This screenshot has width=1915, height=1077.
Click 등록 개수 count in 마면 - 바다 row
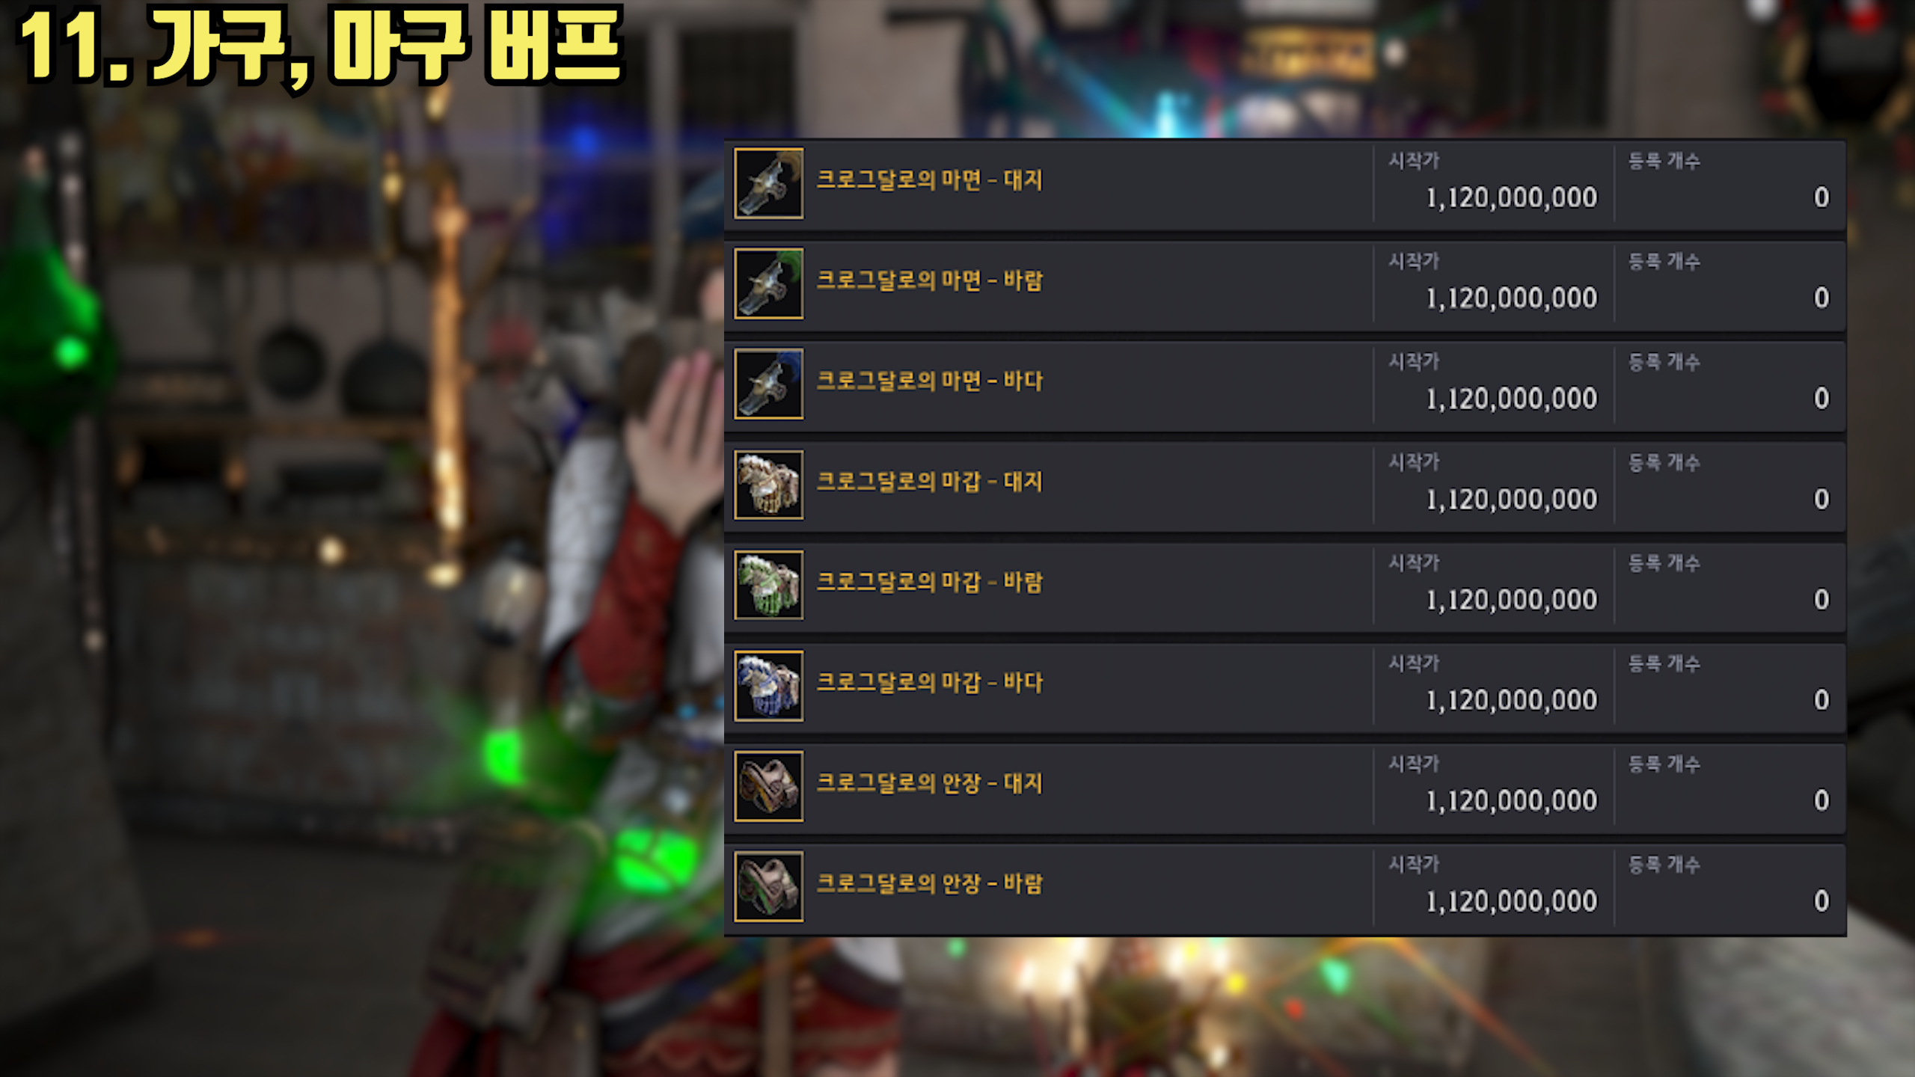tap(1821, 399)
